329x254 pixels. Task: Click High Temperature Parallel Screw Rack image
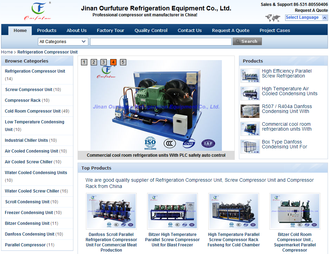234,211
